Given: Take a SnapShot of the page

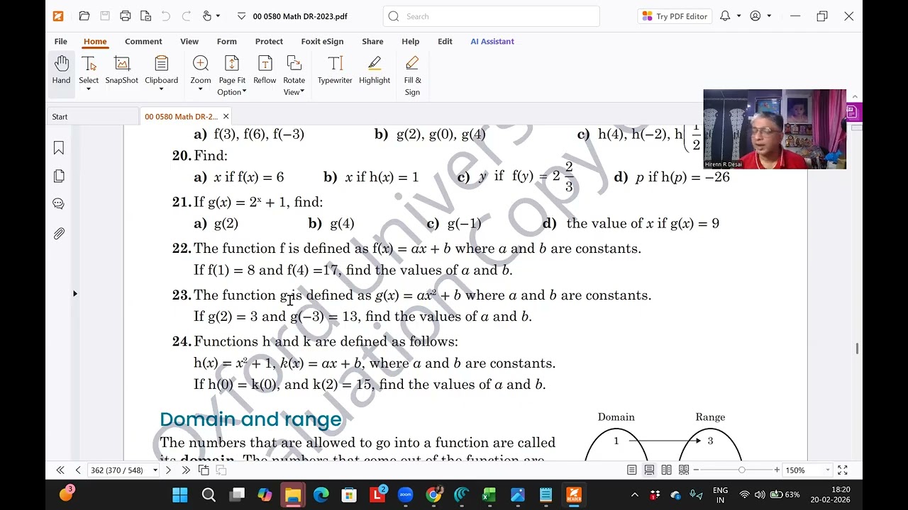Looking at the screenshot, I should 122,70.
